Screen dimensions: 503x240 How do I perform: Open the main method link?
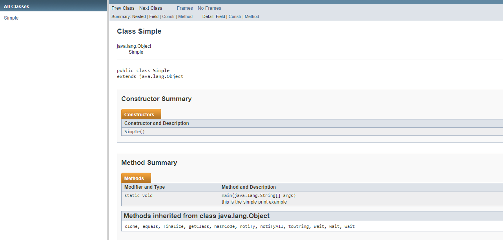226,195
